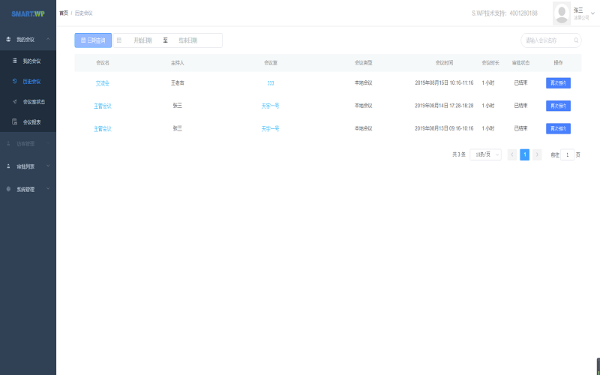This screenshot has width=600, height=375.
Task: Click 2019年08月15日 10:16-11:16 time cell
Action: [x=444, y=82]
